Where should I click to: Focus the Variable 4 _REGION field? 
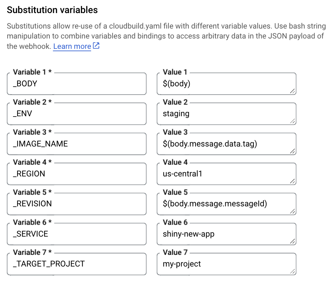pos(76,174)
